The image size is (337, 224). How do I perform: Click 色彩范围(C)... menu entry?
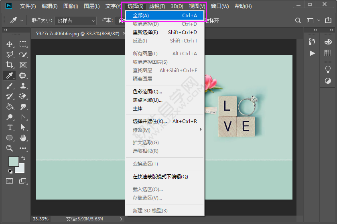point(147,92)
